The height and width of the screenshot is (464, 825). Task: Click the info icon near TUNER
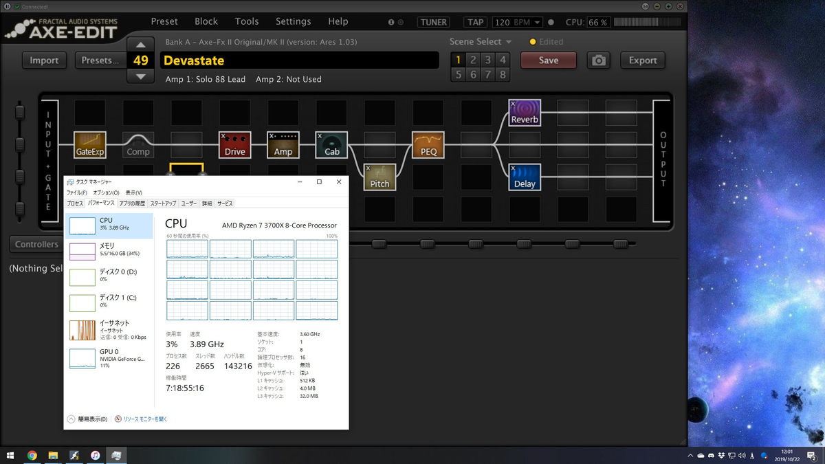391,22
